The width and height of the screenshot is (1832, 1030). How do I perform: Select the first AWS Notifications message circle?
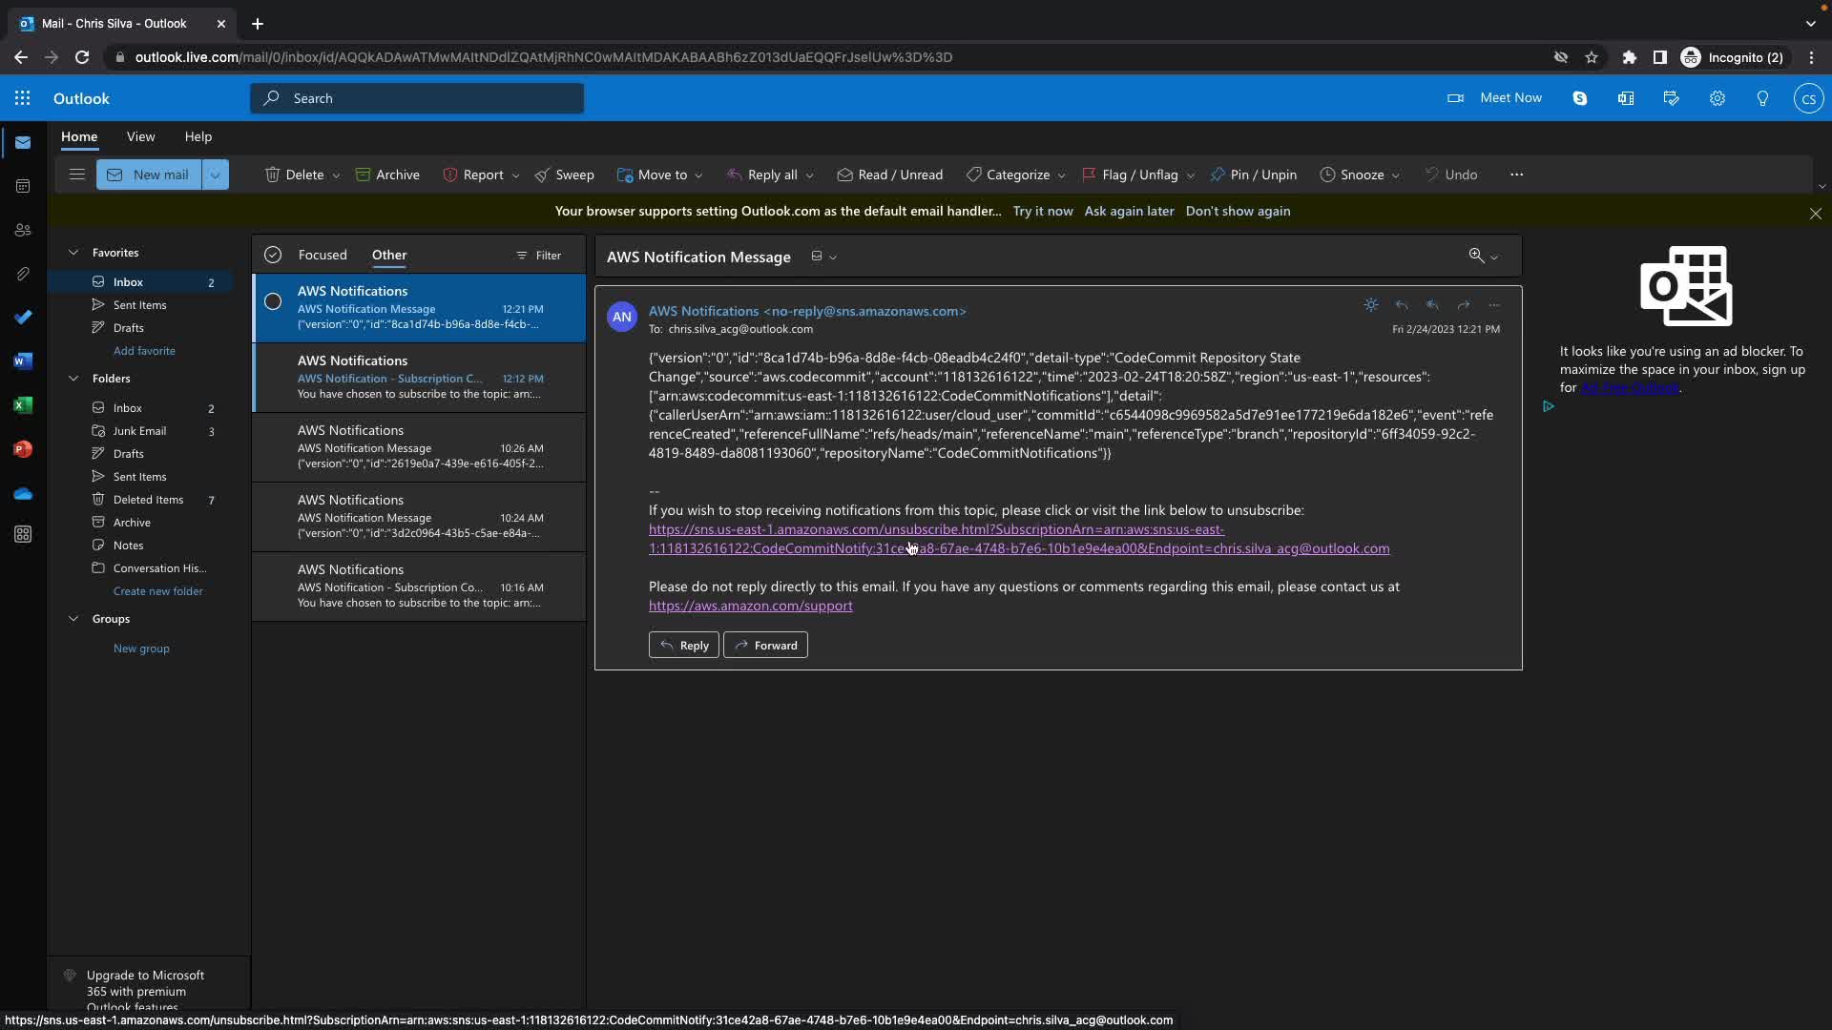coord(273,302)
